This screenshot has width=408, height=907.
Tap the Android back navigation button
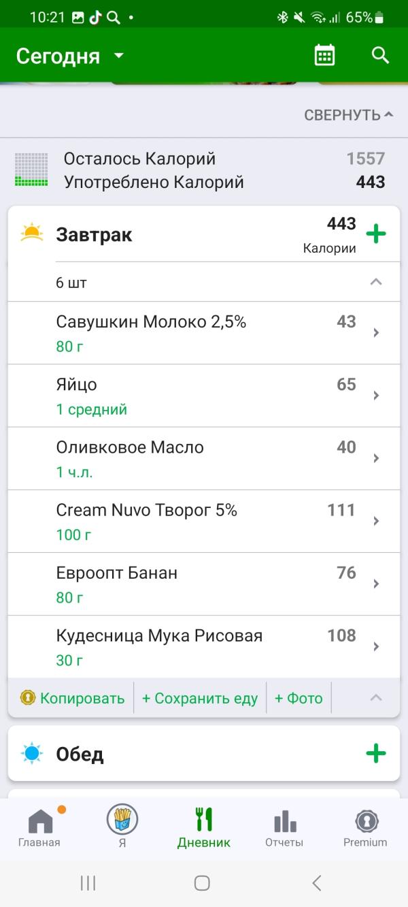(x=317, y=883)
